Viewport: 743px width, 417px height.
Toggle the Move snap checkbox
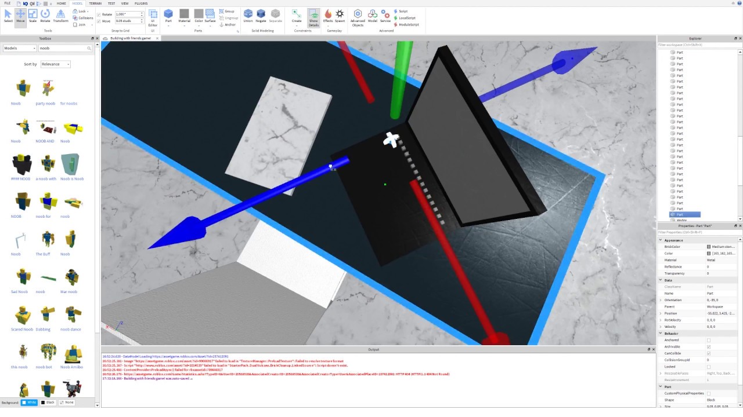pos(99,21)
